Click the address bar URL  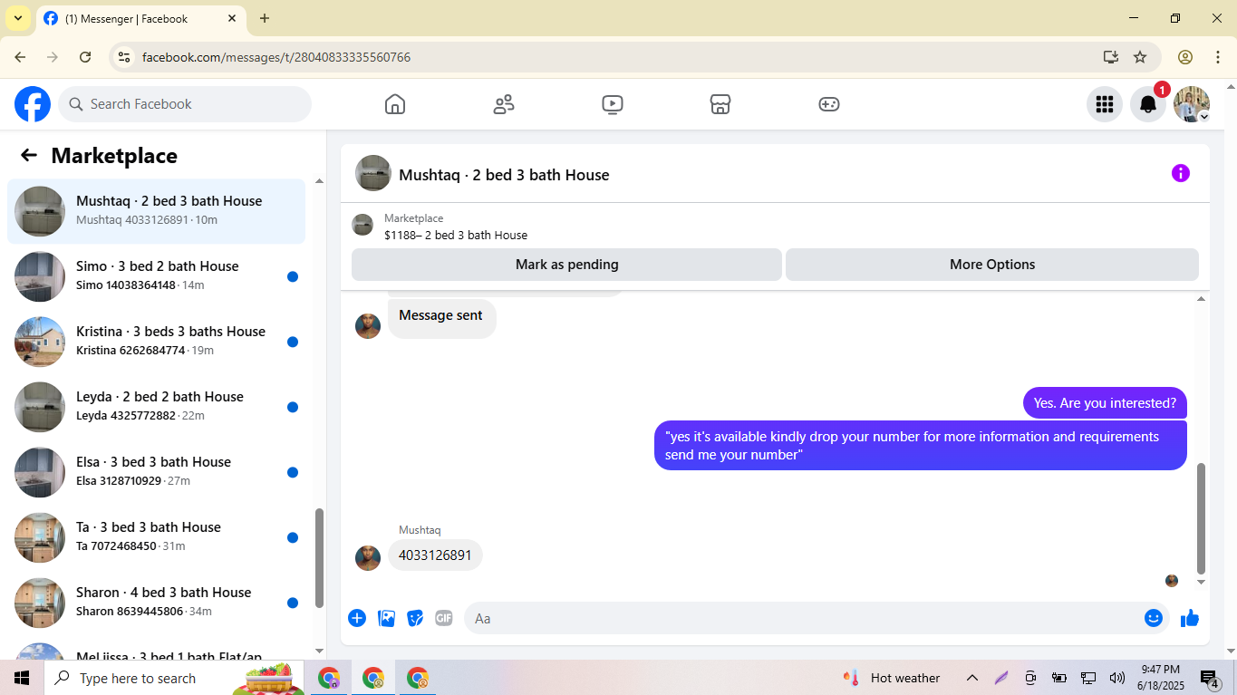click(276, 57)
